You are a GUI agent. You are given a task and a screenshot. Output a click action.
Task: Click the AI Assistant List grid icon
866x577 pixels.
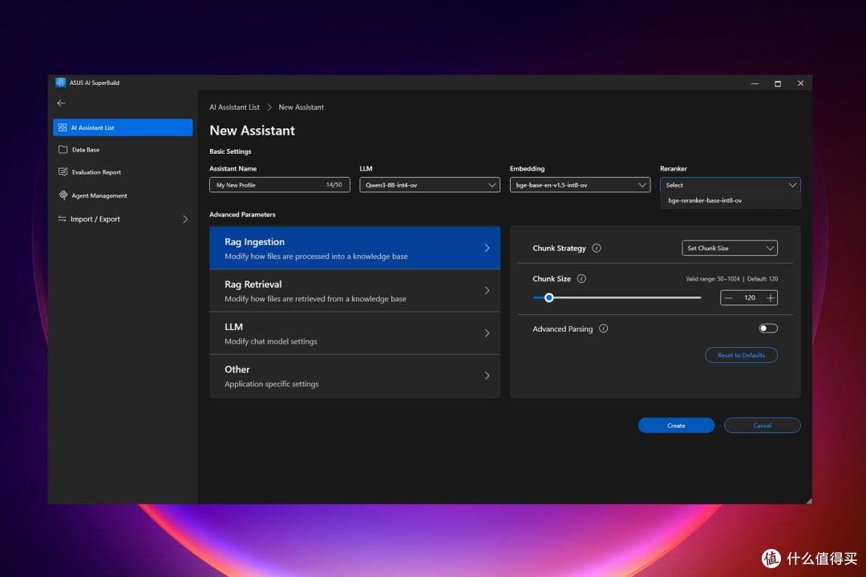[63, 127]
